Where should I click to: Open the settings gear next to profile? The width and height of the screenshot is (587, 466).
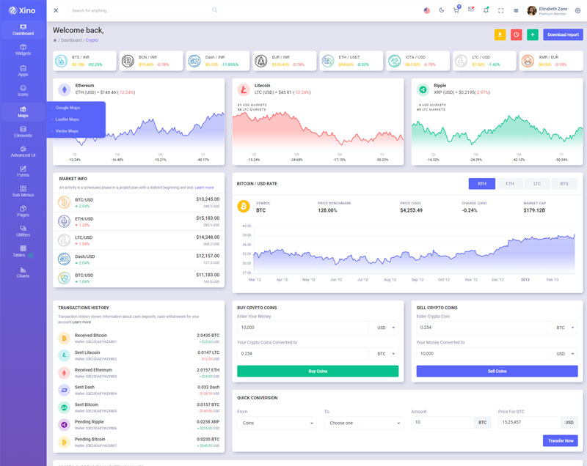click(577, 10)
